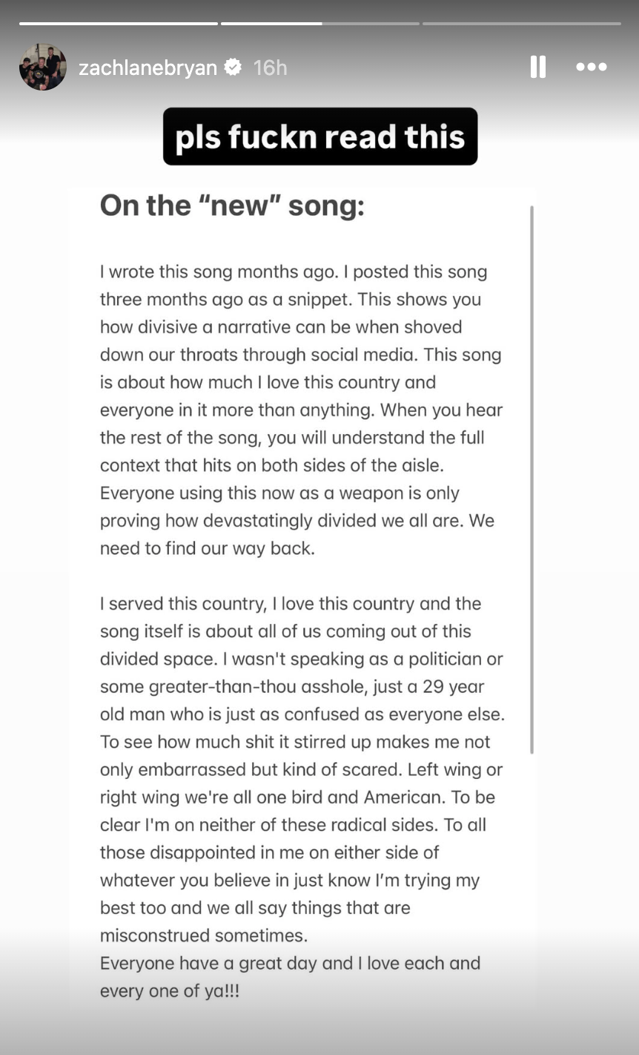Viewport: 639px width, 1055px height.
Task: Click the closing line "Everyone have a great day"
Action: pos(290,963)
